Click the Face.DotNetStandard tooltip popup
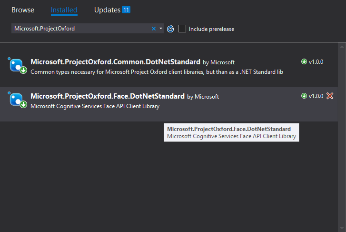 pyautogui.click(x=231, y=132)
